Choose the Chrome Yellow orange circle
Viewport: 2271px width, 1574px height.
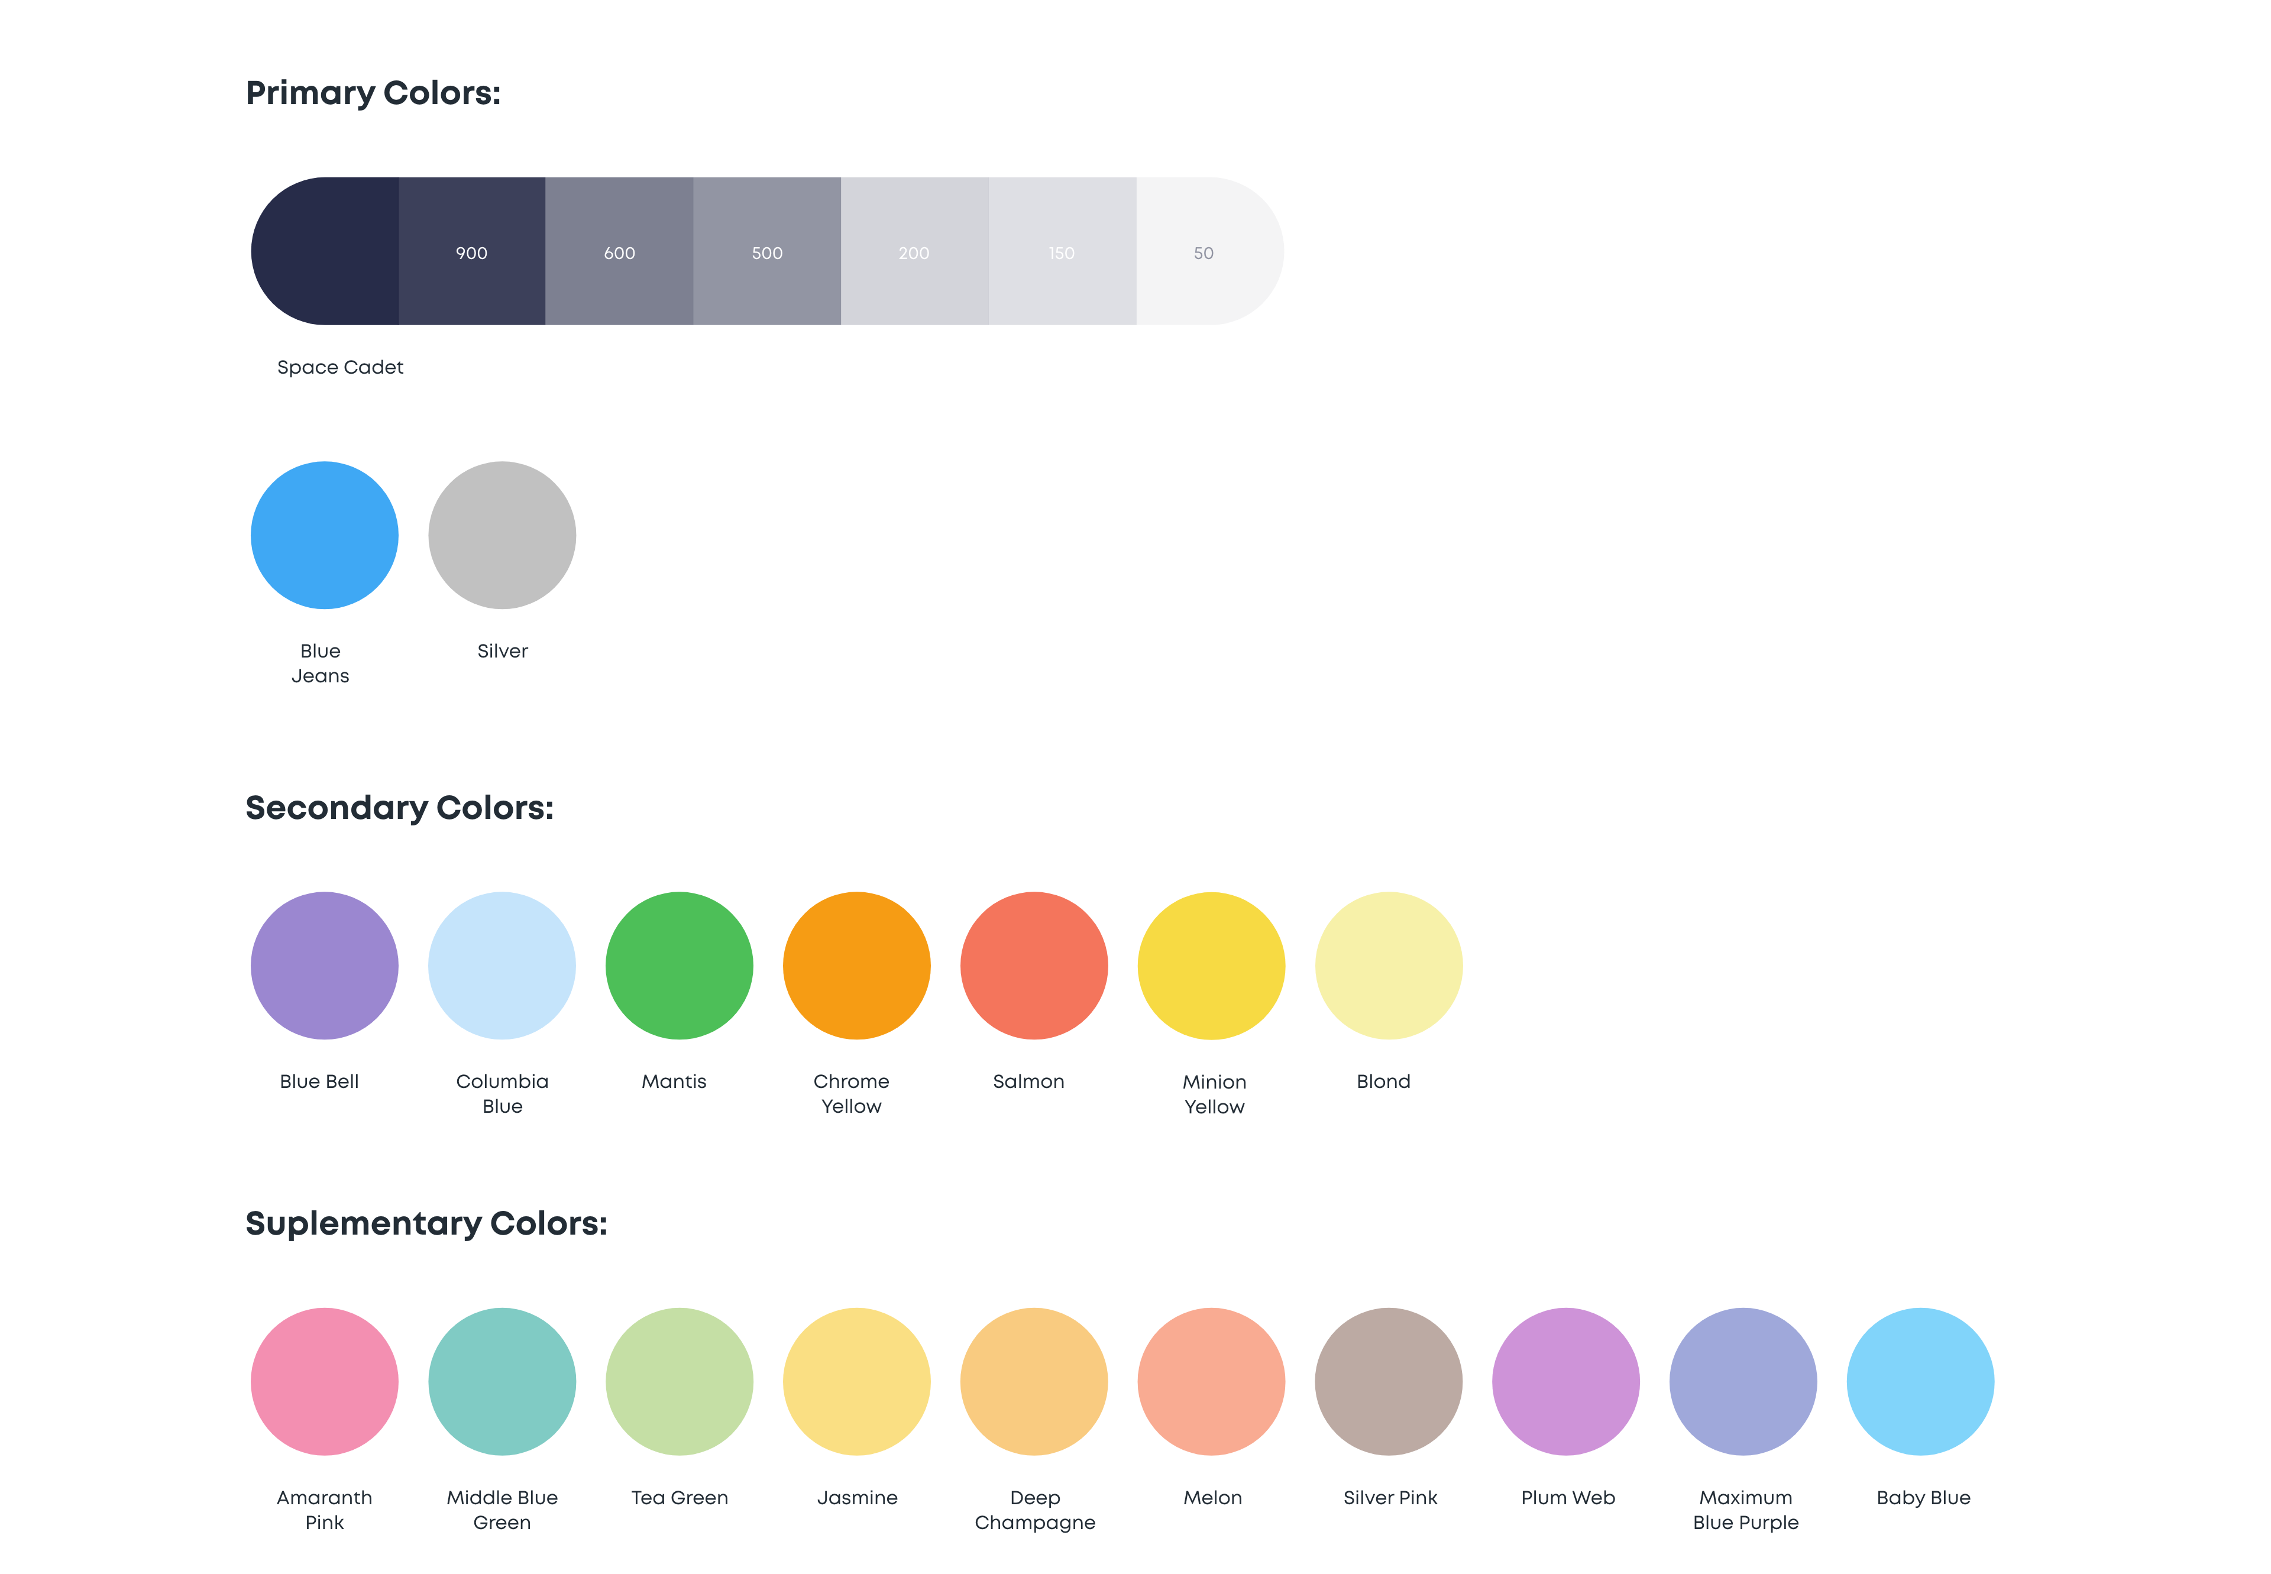856,966
